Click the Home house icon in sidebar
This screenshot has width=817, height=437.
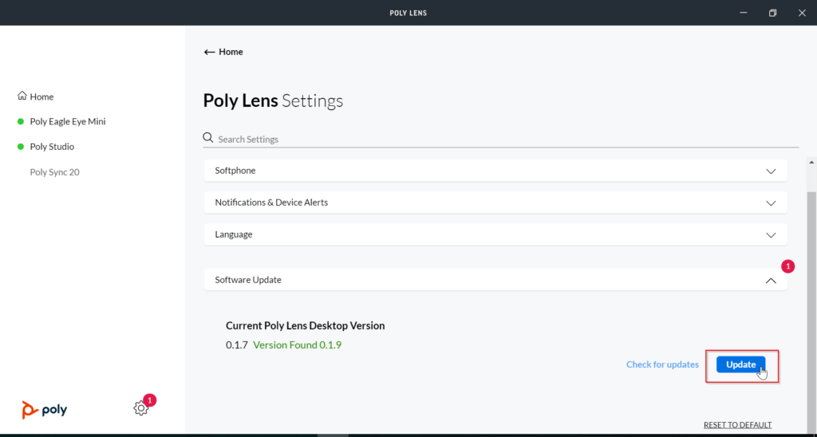click(22, 96)
